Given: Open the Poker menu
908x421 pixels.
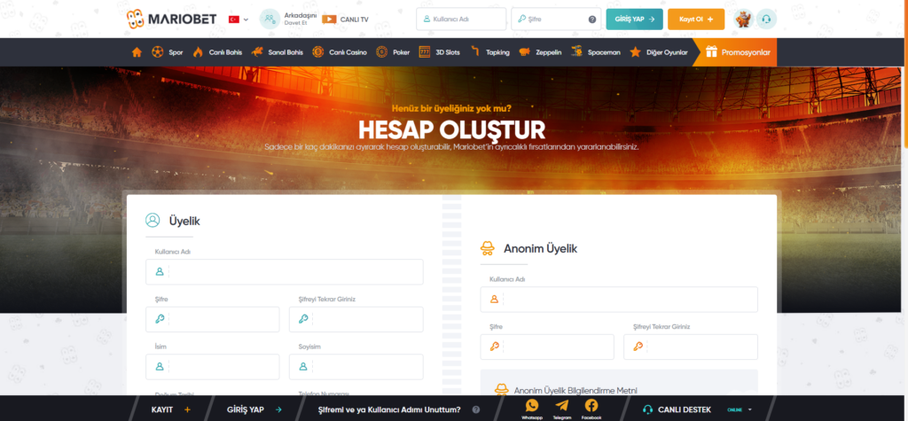Looking at the screenshot, I should click(393, 52).
